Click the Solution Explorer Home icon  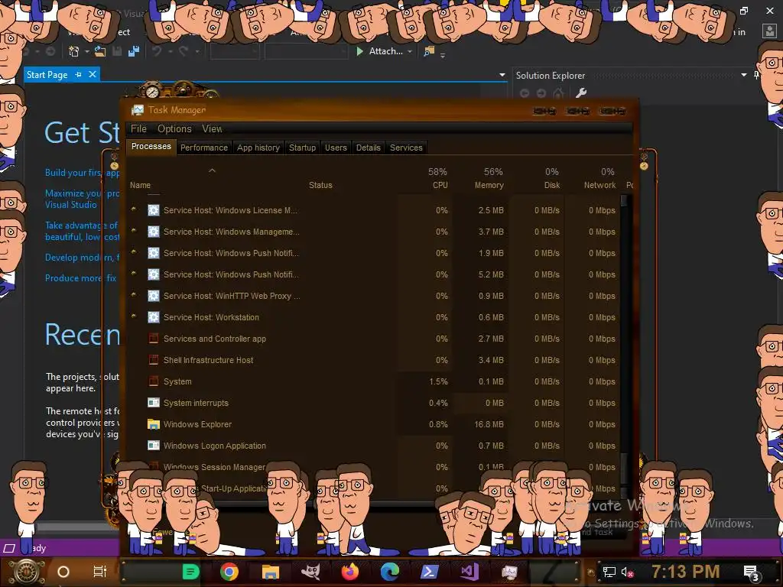[x=558, y=92]
